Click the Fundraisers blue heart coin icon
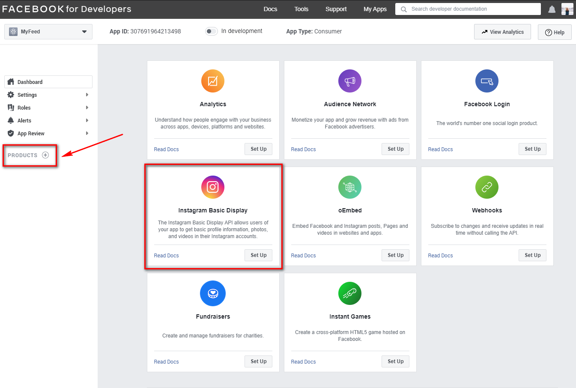576x388 pixels. [213, 293]
